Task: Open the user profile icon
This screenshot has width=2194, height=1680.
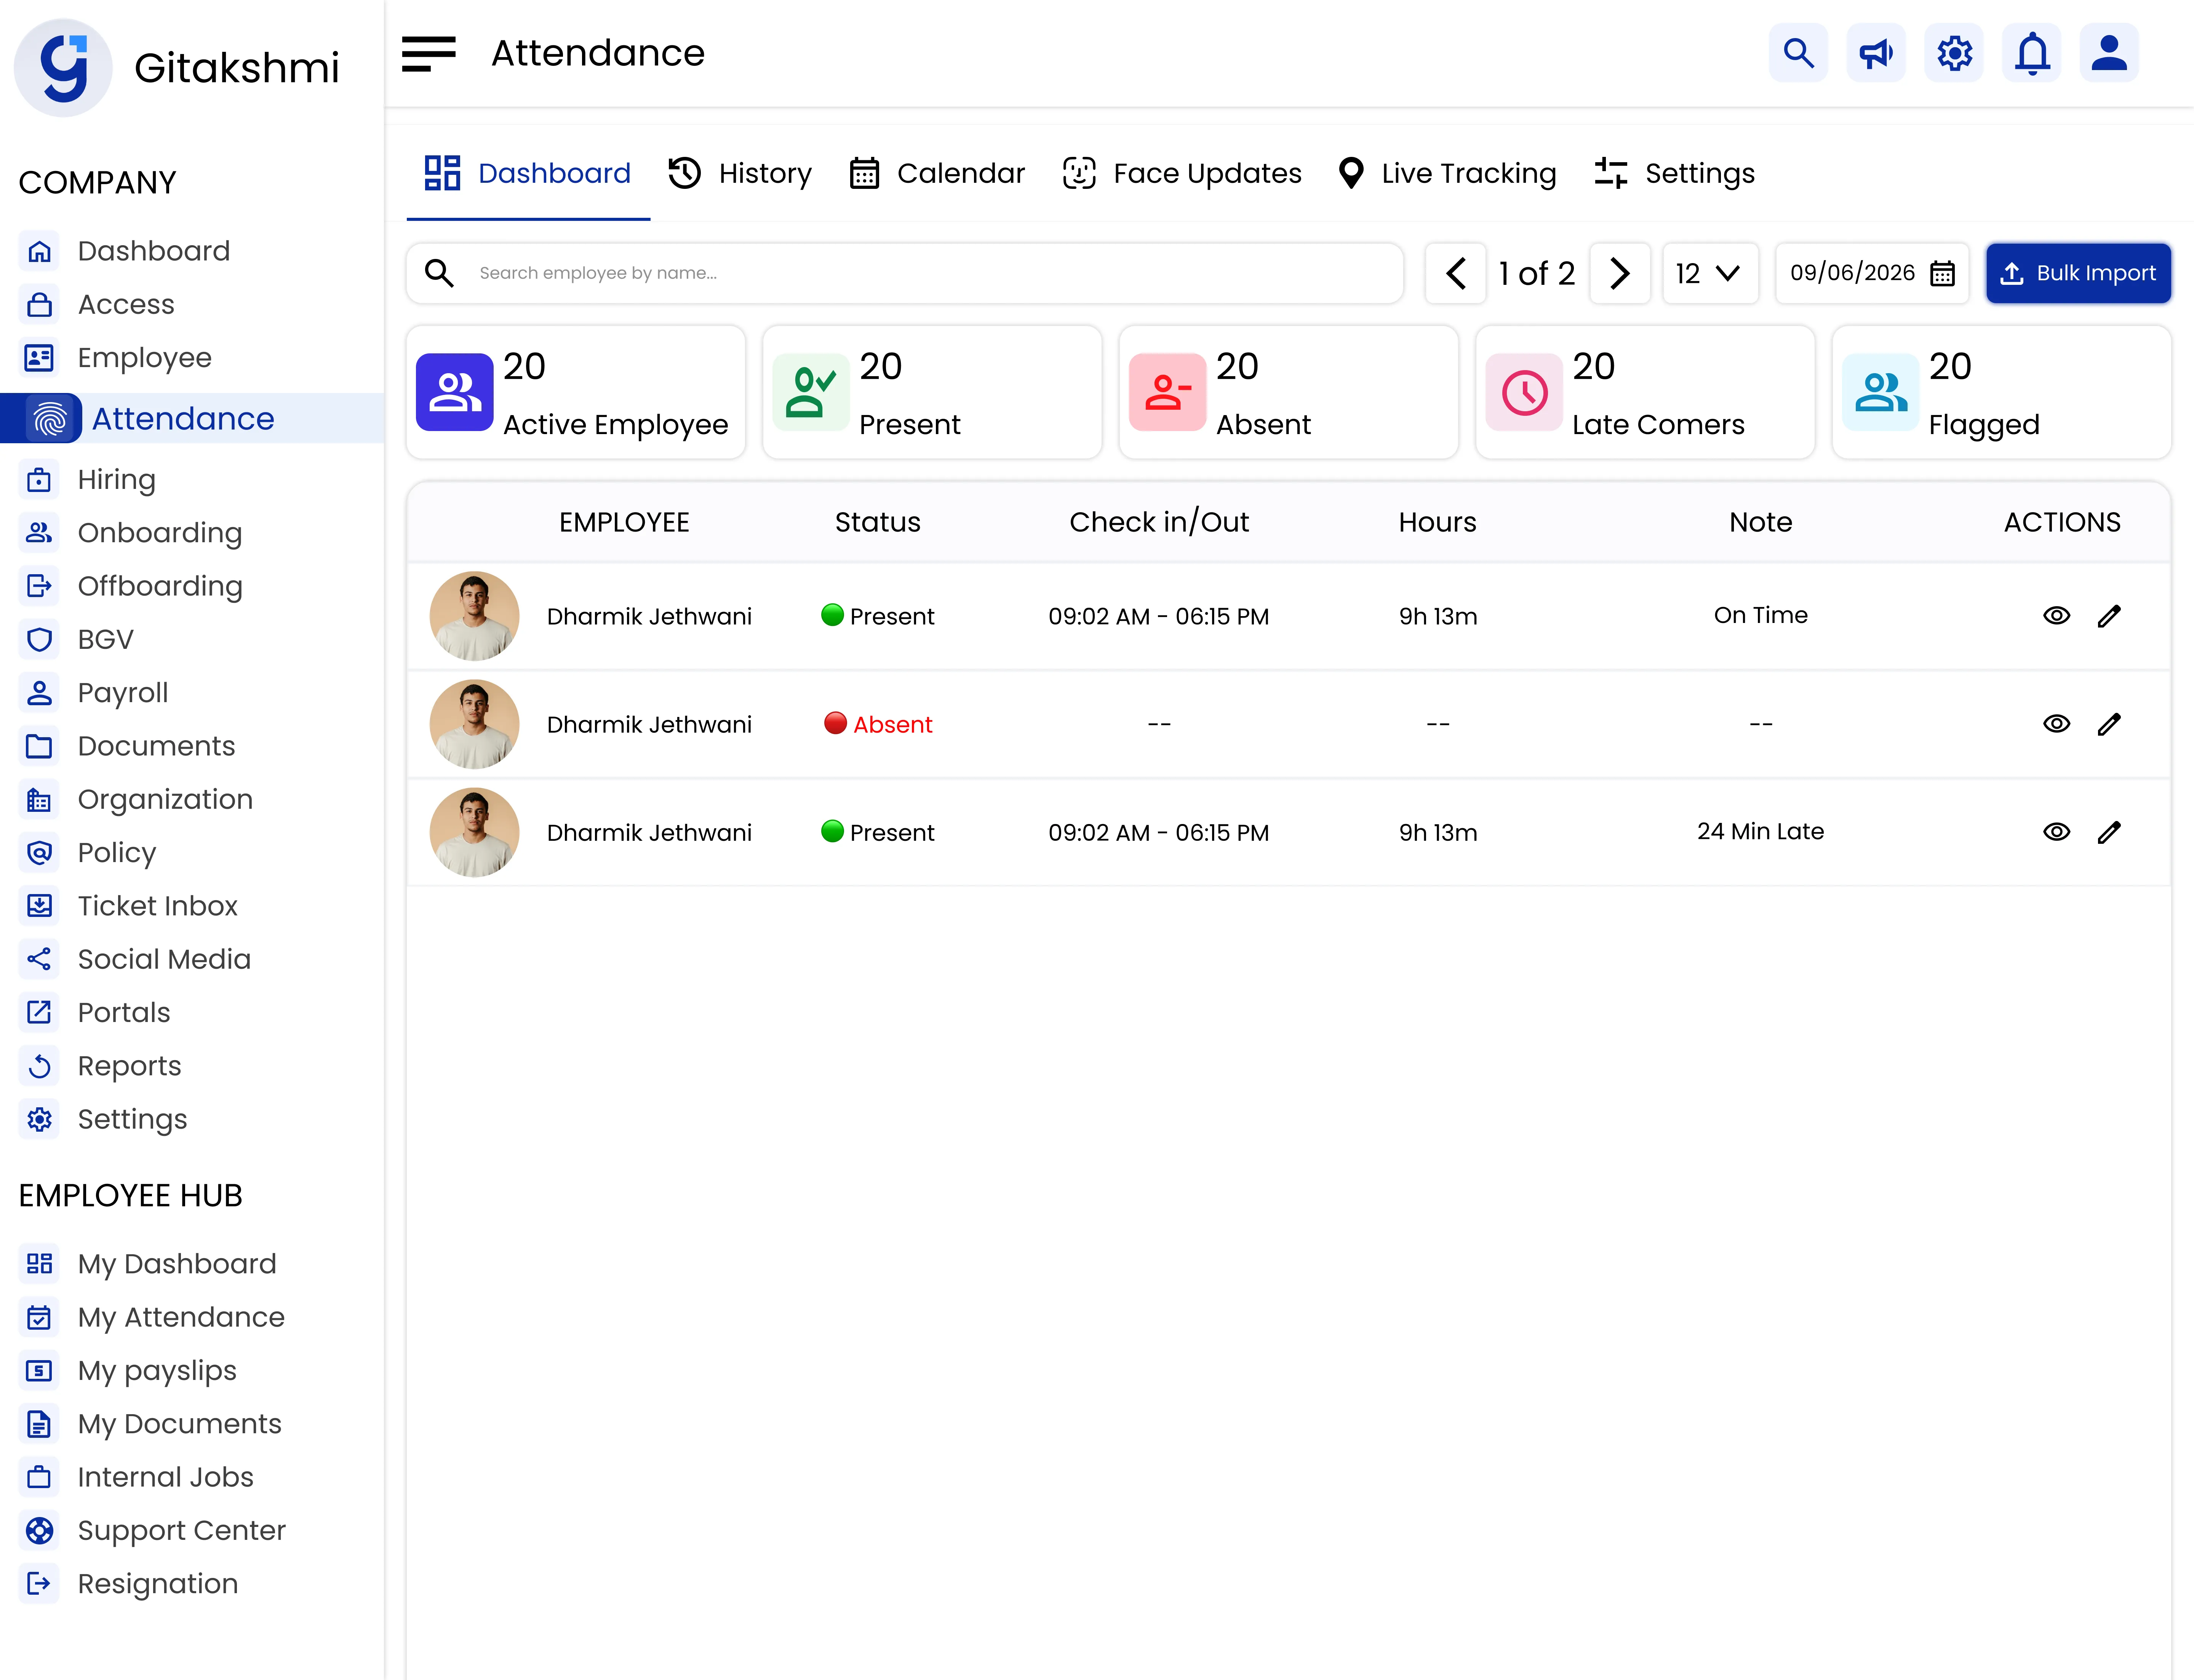Action: (2110, 53)
